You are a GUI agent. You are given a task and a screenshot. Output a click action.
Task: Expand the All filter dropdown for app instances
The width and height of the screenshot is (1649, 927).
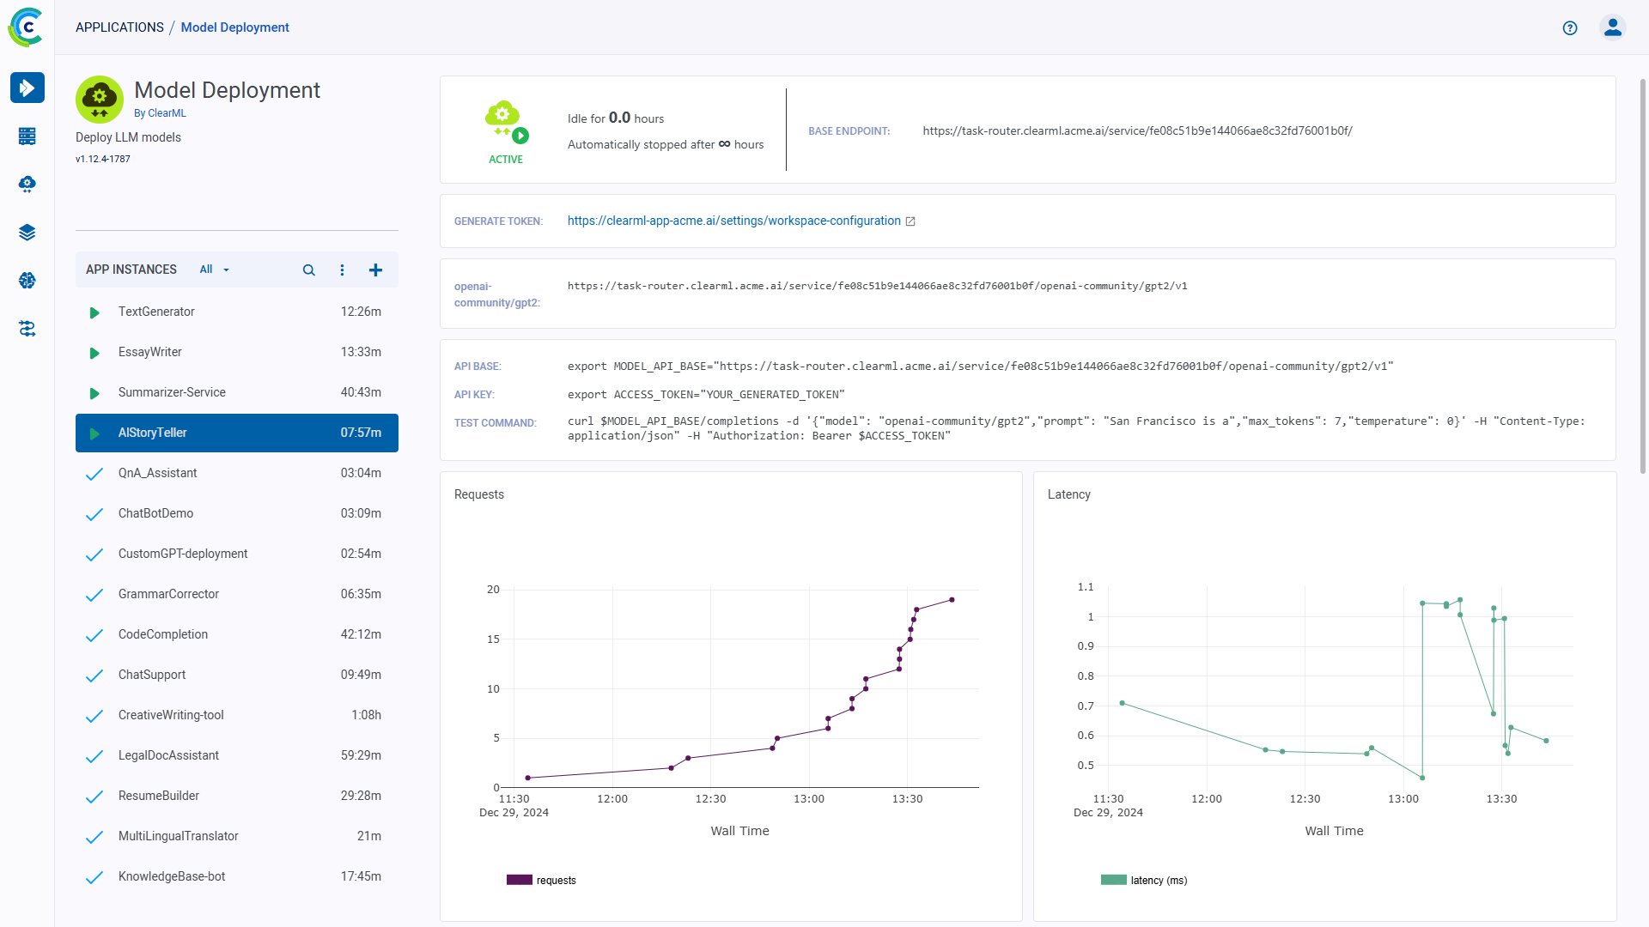(x=213, y=270)
